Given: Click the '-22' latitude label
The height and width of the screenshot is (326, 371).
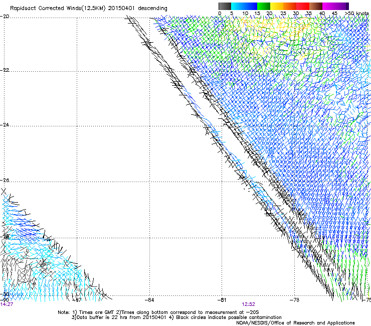Looking at the screenshot, I should 5,70.
